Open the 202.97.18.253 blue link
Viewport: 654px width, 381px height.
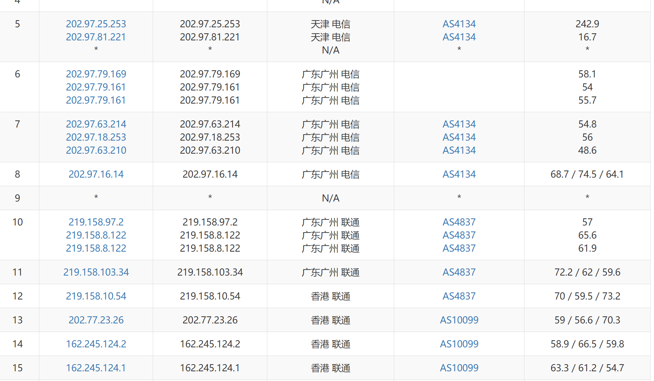pyautogui.click(x=96, y=137)
